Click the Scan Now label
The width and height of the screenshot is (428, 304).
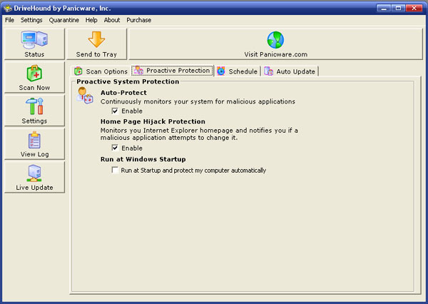[34, 88]
